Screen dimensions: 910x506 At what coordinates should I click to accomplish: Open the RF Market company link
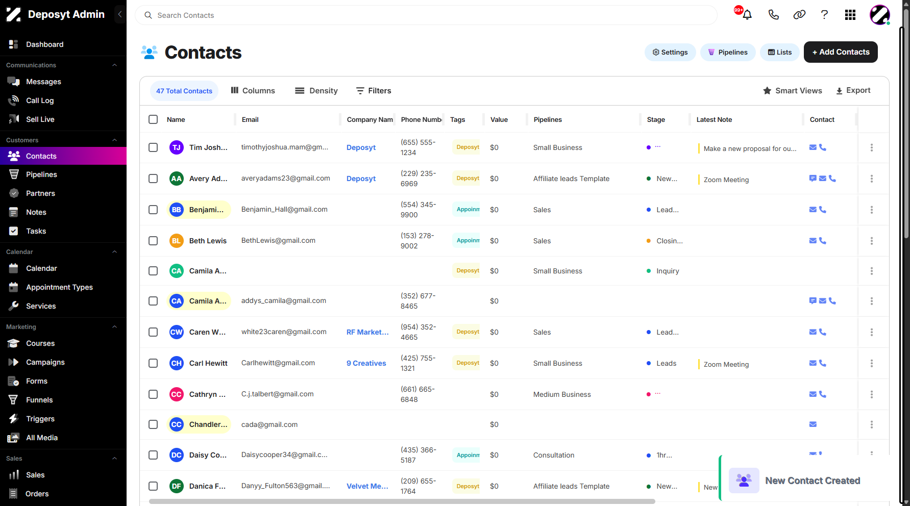[x=367, y=332]
